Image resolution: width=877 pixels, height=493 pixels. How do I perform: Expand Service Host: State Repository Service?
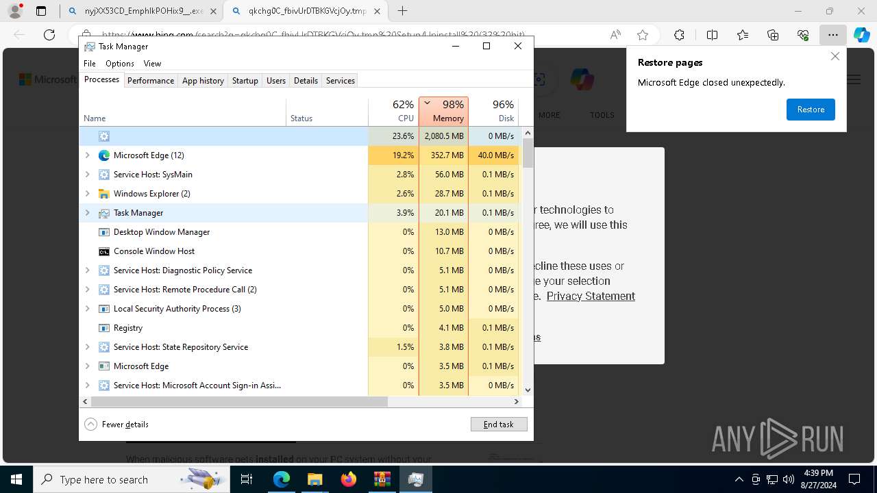(x=87, y=347)
